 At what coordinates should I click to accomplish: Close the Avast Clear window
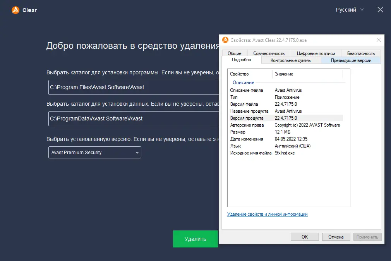(x=380, y=10)
